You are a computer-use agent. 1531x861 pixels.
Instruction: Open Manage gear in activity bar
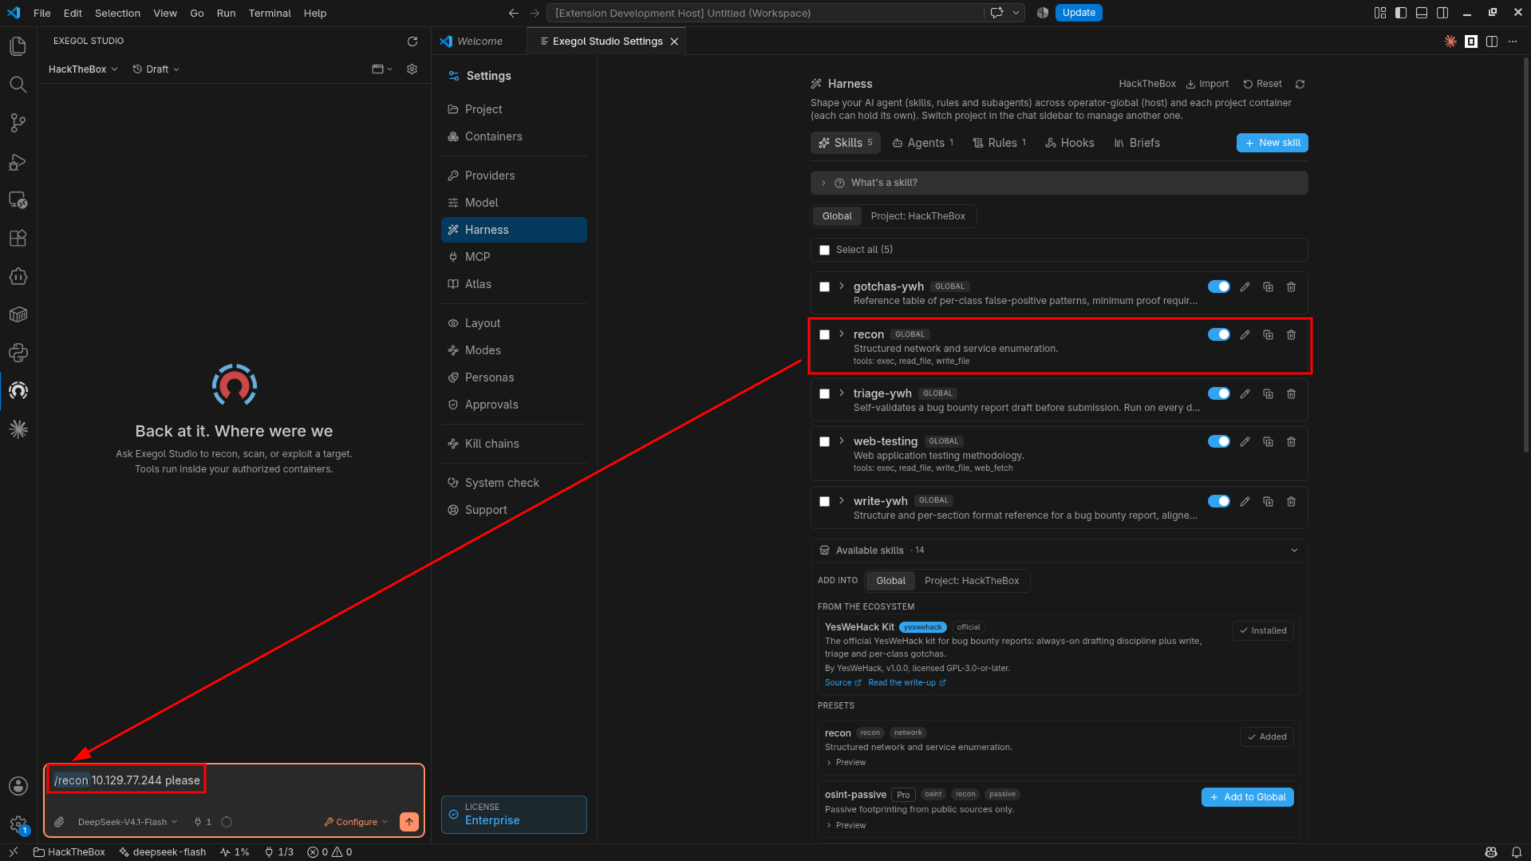coord(18,824)
